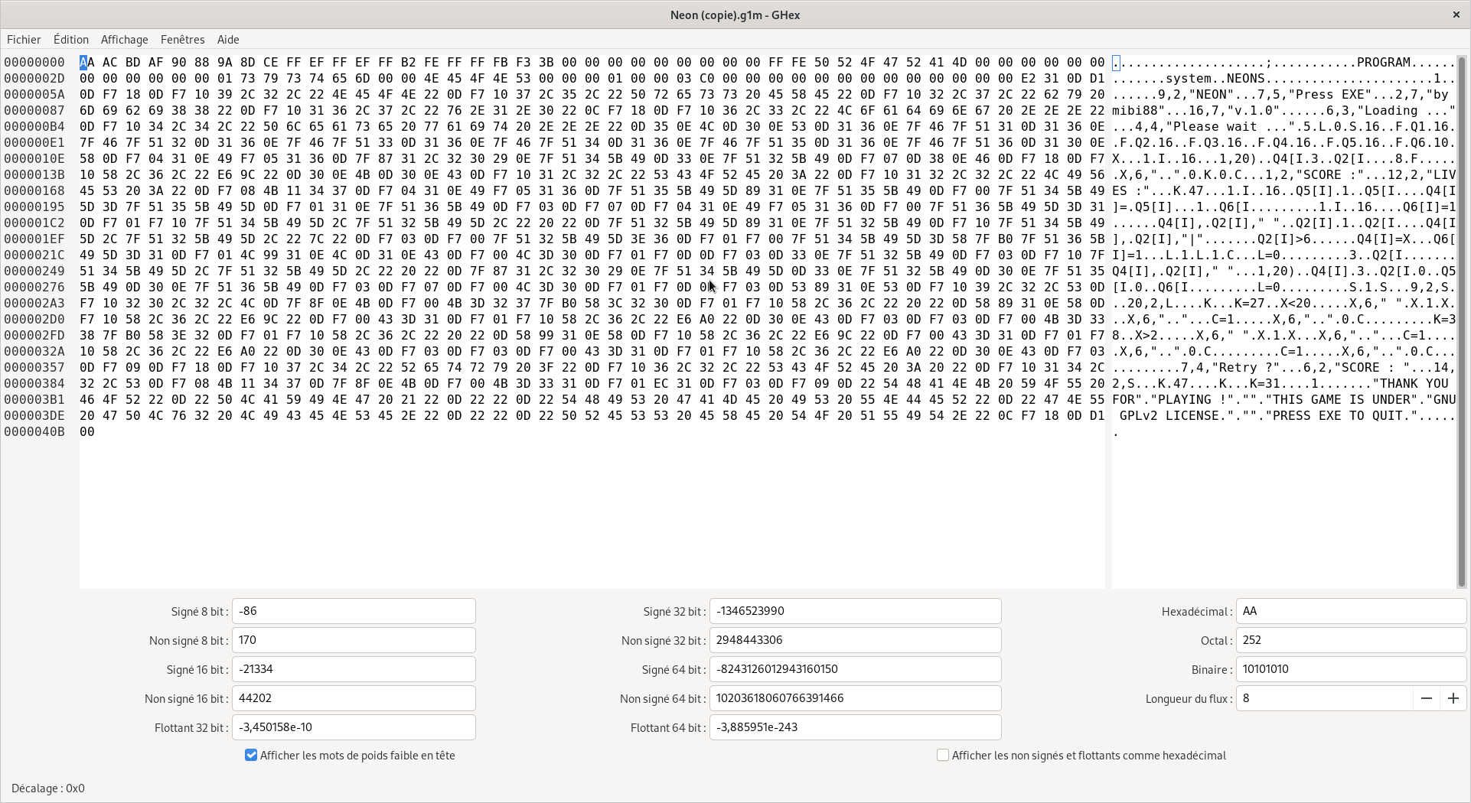Open the Fichier menu

pos(24,40)
